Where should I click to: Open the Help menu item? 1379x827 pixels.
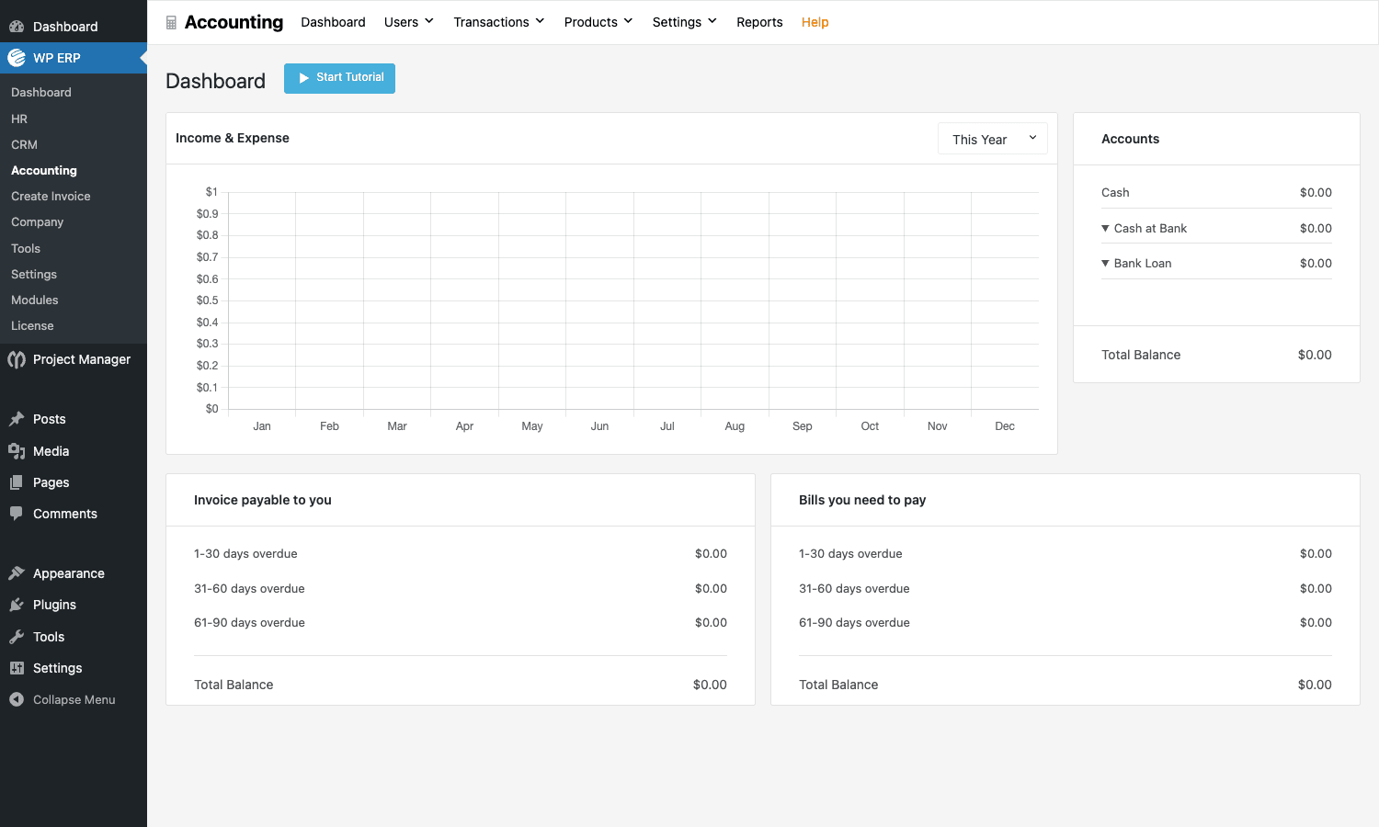point(815,22)
